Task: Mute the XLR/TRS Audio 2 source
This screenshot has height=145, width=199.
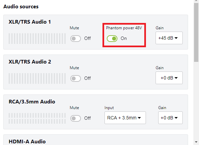Action: [x=76, y=78]
